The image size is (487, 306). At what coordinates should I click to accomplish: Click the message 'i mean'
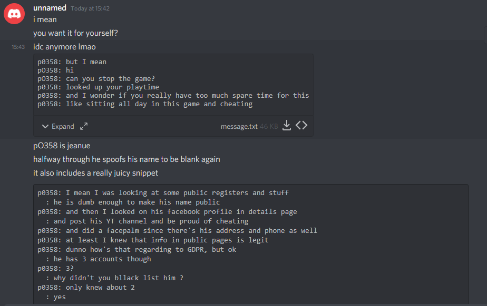coord(45,19)
